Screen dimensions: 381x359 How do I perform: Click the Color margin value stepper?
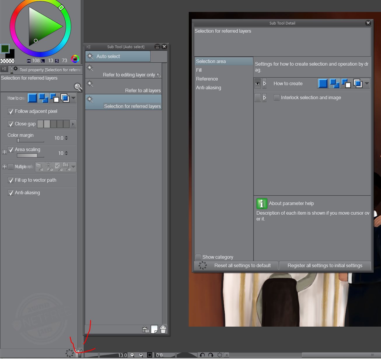click(x=67, y=138)
